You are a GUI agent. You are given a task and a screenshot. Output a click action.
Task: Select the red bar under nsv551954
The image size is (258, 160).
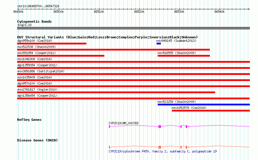coord(61,56)
